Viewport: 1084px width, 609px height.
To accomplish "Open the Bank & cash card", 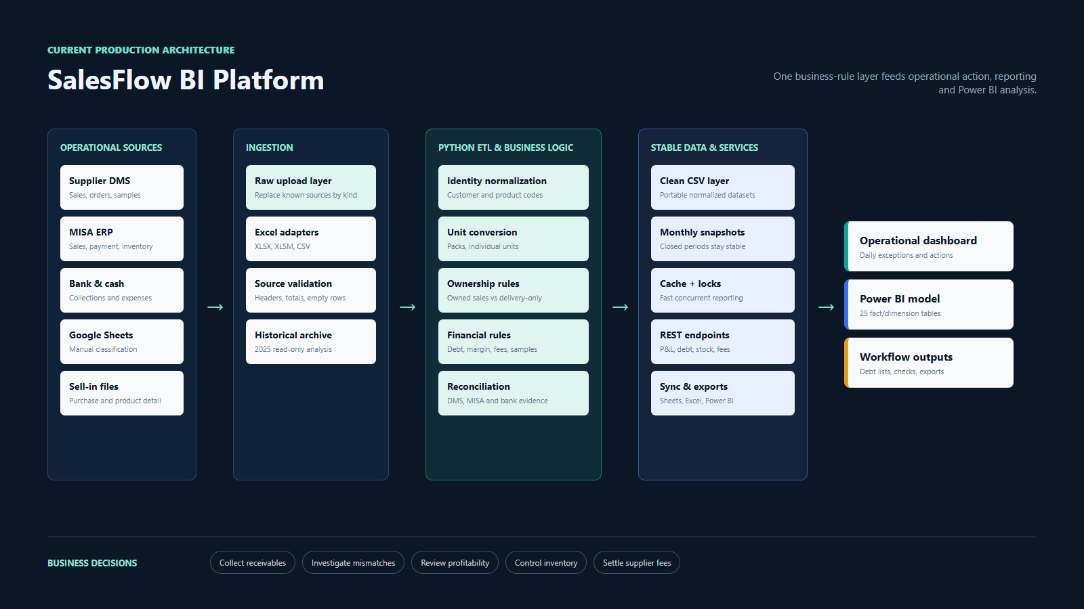I will point(122,290).
